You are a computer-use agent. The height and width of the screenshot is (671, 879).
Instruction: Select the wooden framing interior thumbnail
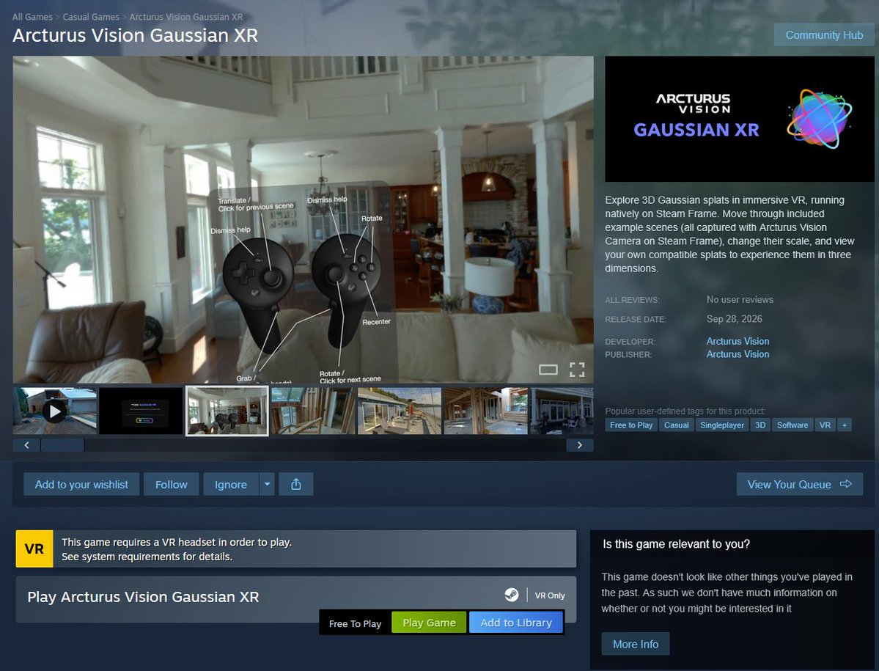pyautogui.click(x=313, y=411)
